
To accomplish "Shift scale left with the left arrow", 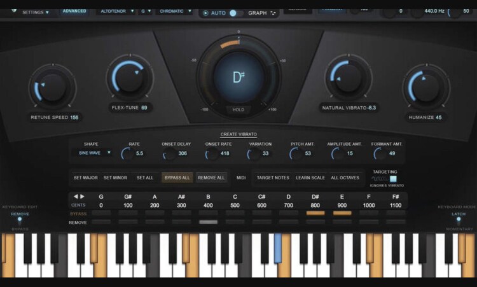I will [x=76, y=197].
